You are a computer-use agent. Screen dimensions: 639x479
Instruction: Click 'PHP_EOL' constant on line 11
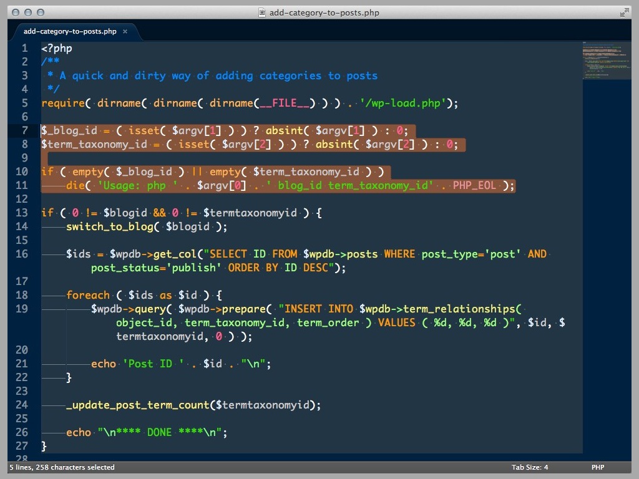tap(474, 185)
